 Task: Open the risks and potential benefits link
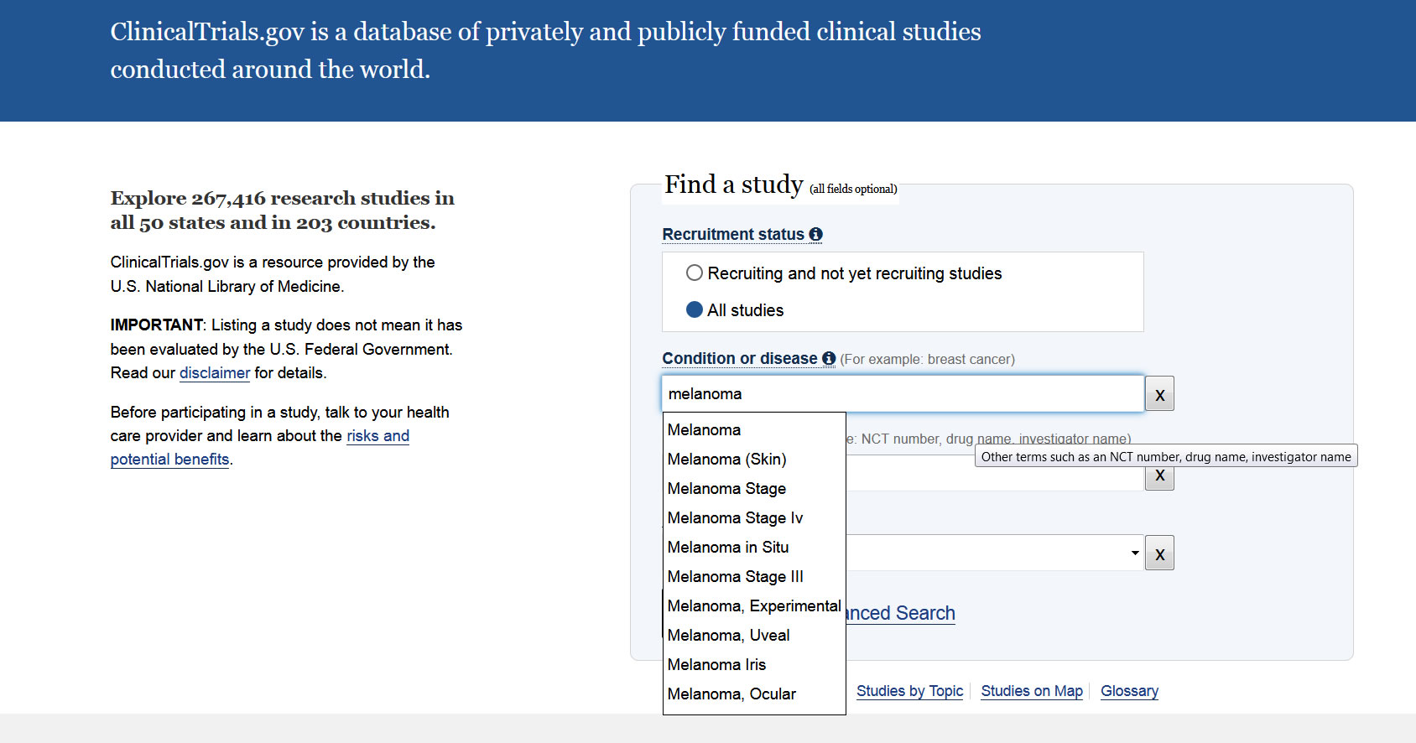click(377, 436)
